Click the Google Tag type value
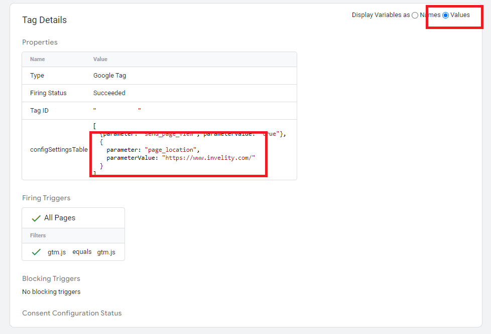The width and height of the screenshot is (491, 334). [x=109, y=76]
